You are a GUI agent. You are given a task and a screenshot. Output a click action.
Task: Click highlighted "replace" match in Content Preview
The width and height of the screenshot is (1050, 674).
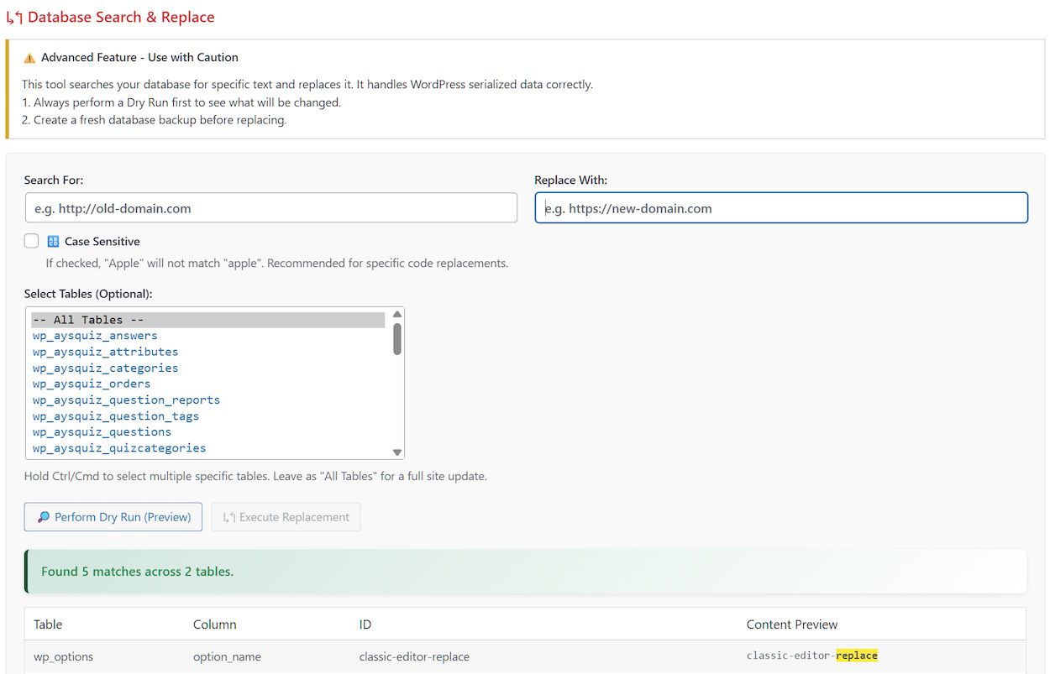point(857,656)
